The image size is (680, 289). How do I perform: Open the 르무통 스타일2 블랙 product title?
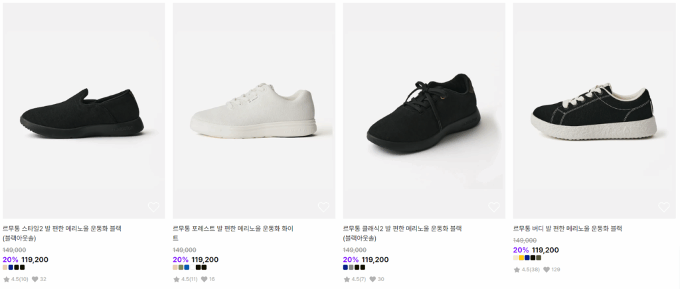tap(62, 229)
